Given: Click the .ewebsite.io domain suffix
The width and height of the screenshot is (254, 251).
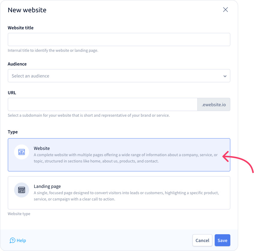Looking at the screenshot, I should [214, 104].
